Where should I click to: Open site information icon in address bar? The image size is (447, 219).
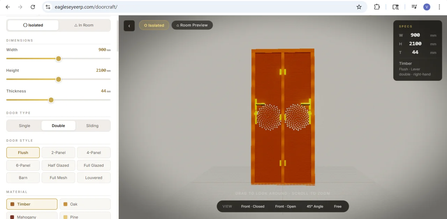point(48,7)
